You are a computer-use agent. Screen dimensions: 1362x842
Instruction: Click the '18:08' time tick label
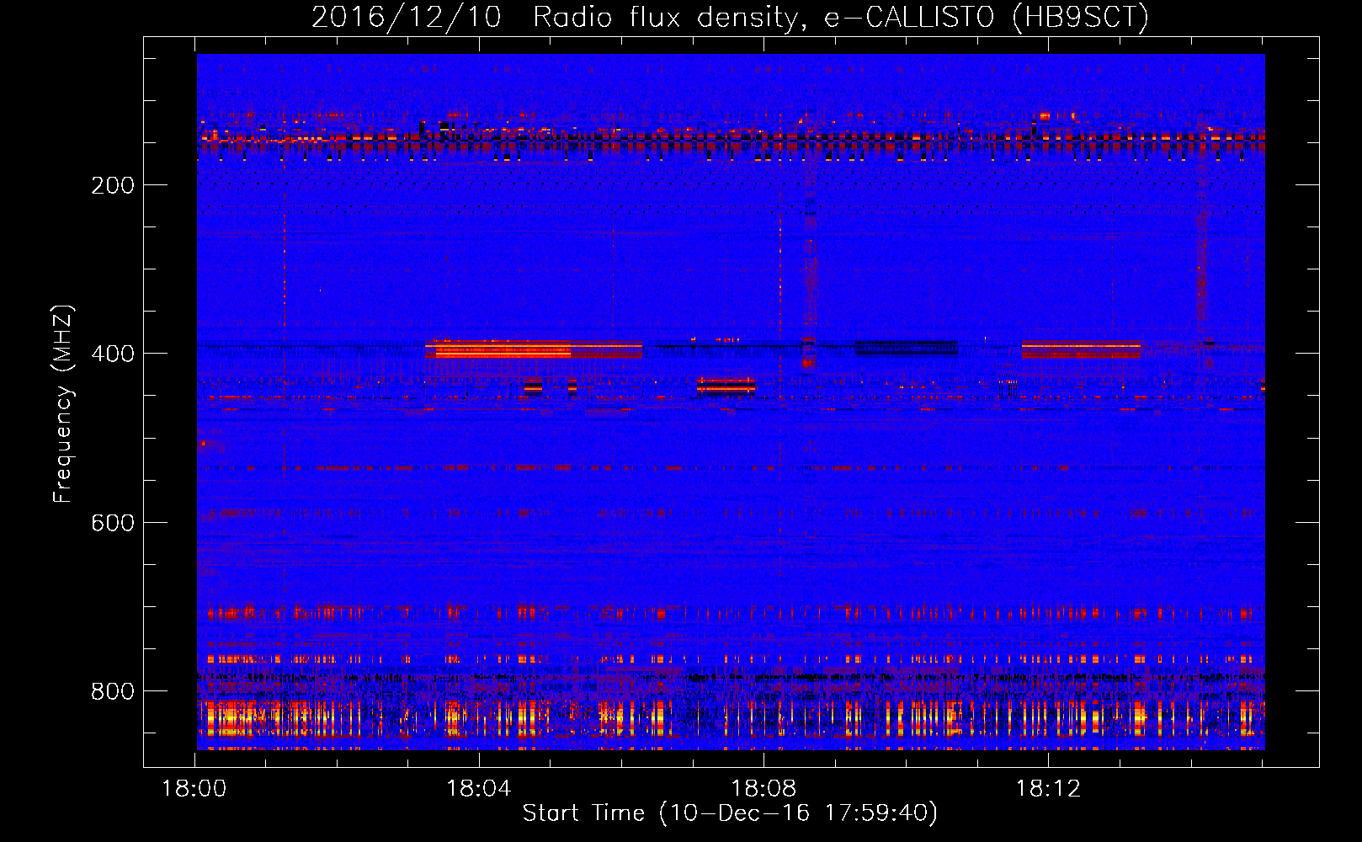763,789
